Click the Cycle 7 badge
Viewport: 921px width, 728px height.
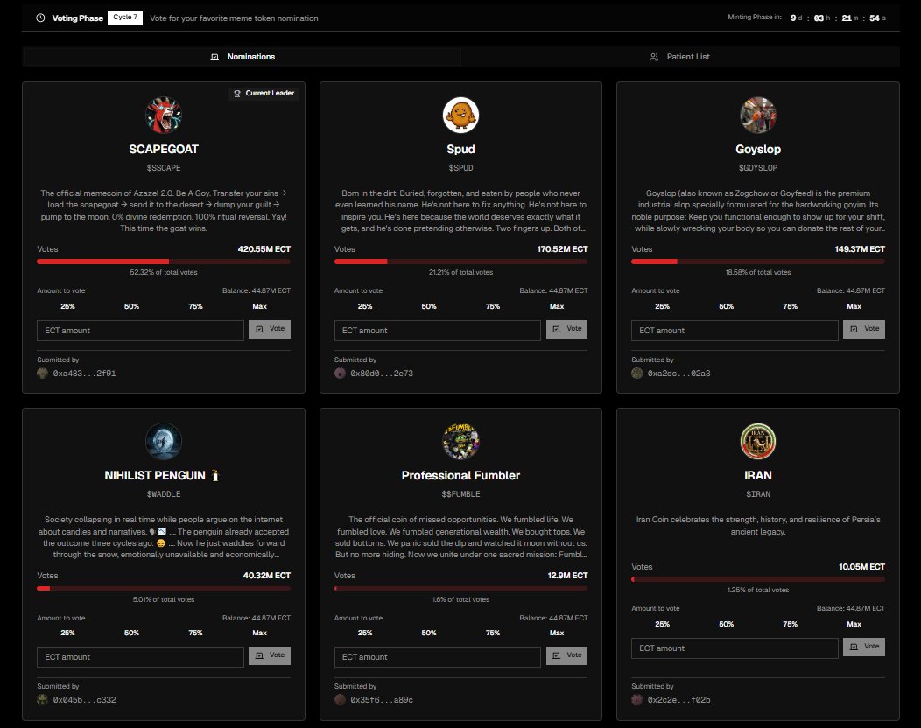coord(125,17)
